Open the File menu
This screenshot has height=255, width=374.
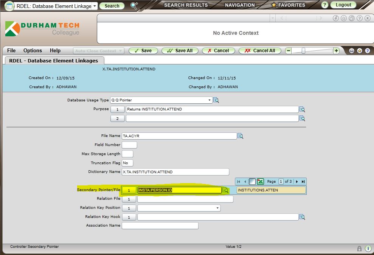pyautogui.click(x=11, y=50)
